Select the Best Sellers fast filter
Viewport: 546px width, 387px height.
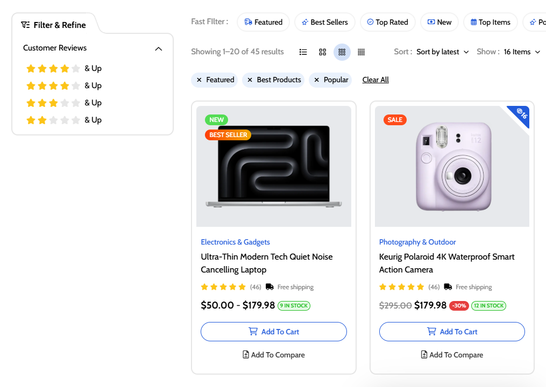pyautogui.click(x=324, y=22)
